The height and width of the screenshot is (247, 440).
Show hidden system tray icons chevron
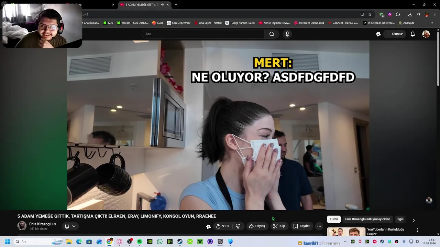pyautogui.click(x=345, y=242)
